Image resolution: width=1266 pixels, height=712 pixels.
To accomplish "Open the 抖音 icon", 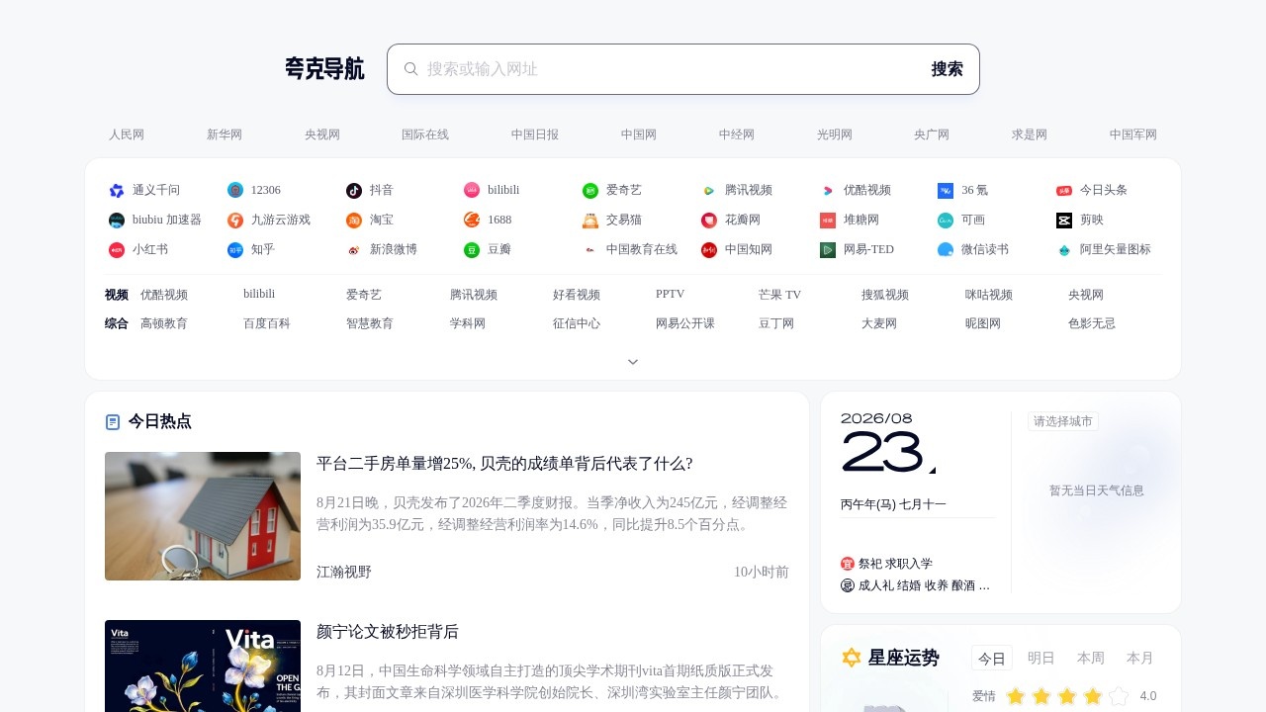I will click(354, 190).
